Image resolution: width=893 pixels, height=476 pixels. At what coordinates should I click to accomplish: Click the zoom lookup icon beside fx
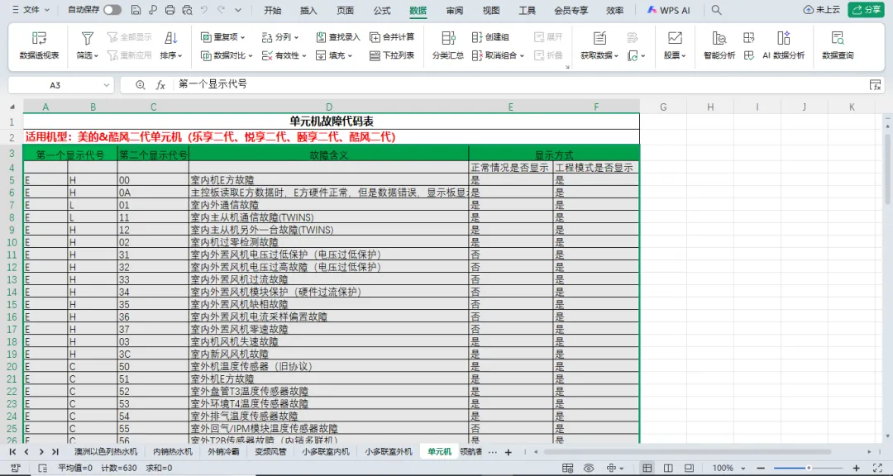click(141, 85)
